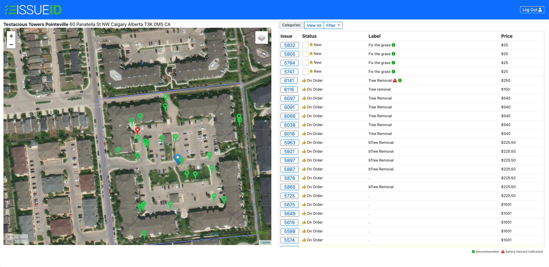
Task: Click 'On Order' status of issue 5619
Action: [x=315, y=222]
